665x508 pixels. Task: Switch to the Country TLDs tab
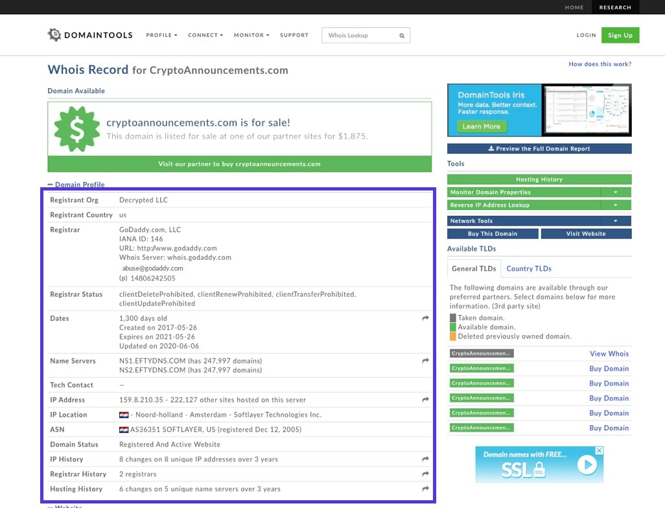point(529,268)
